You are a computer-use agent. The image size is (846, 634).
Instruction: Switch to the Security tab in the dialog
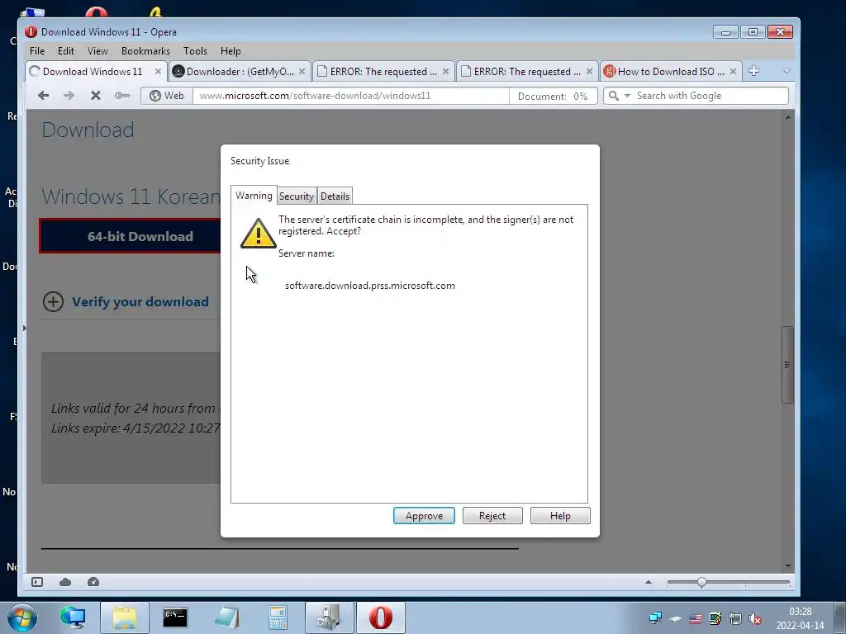point(297,196)
